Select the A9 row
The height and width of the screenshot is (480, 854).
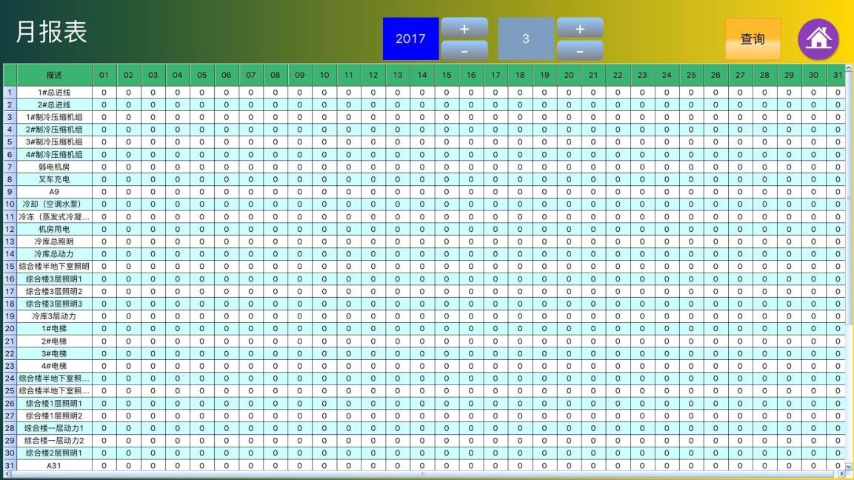[x=424, y=192]
